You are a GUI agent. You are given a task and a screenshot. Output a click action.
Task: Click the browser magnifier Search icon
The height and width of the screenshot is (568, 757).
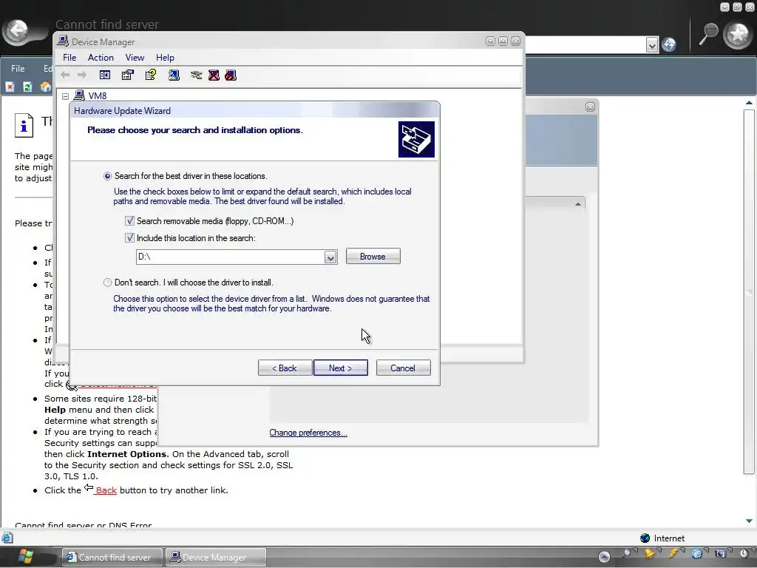coord(709,34)
